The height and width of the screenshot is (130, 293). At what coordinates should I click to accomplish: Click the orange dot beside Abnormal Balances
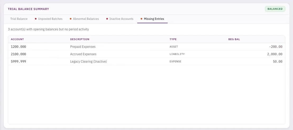pyautogui.click(x=71, y=19)
